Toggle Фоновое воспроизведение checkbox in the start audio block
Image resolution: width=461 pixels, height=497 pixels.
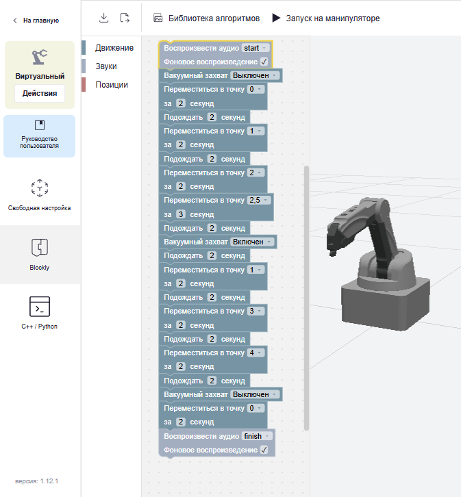264,62
